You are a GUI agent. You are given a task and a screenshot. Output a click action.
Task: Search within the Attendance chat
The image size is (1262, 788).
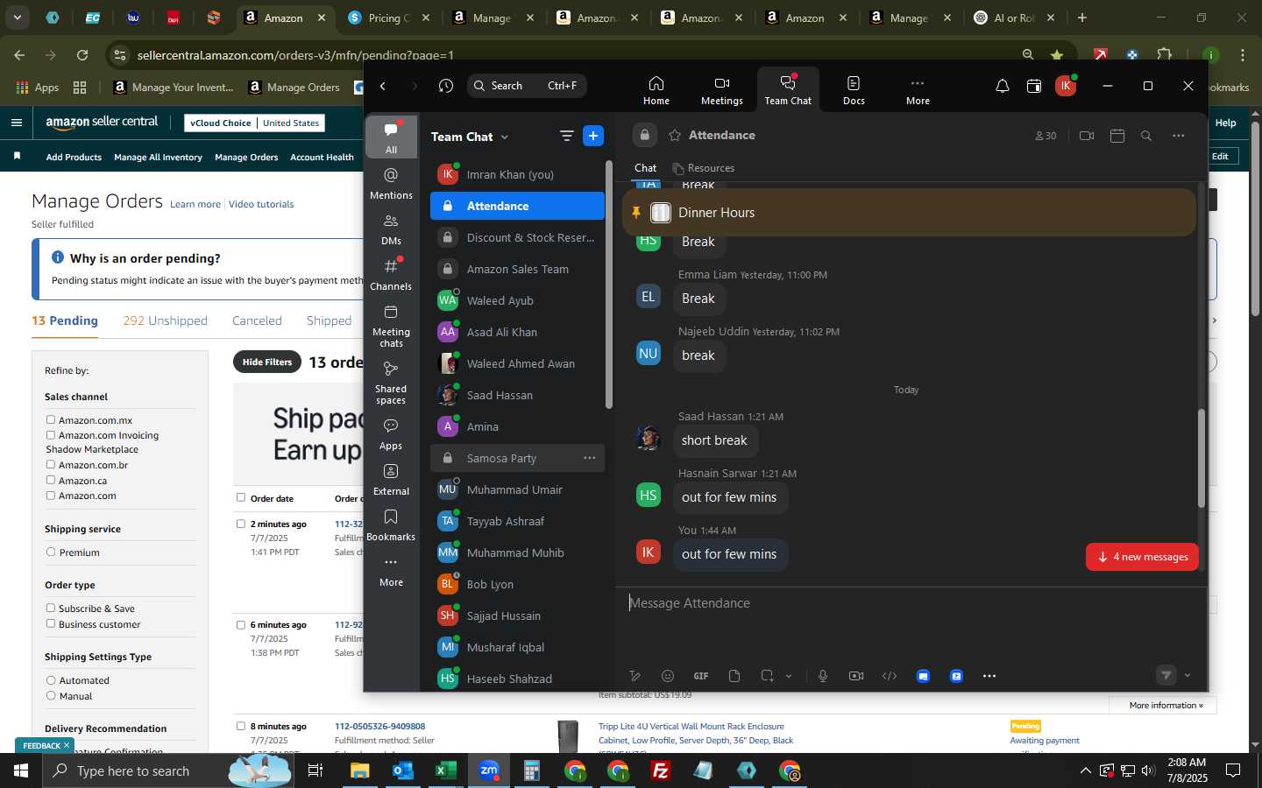click(1146, 136)
